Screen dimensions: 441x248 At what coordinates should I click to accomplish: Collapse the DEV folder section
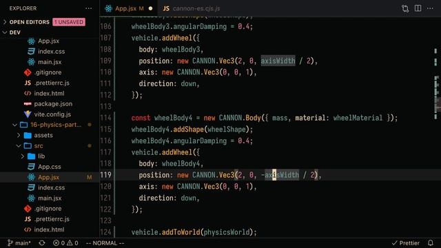(15, 32)
